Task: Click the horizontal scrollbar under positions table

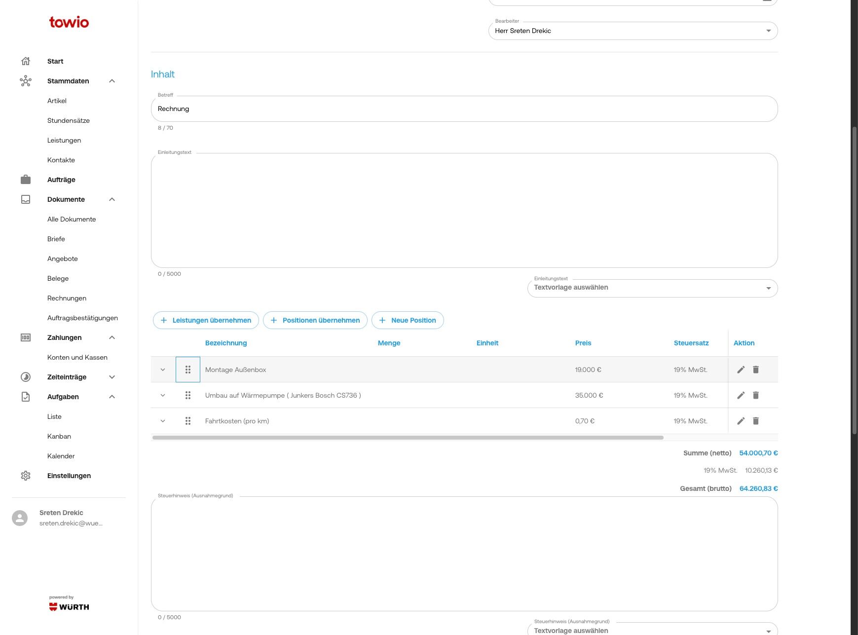Action: [408, 438]
